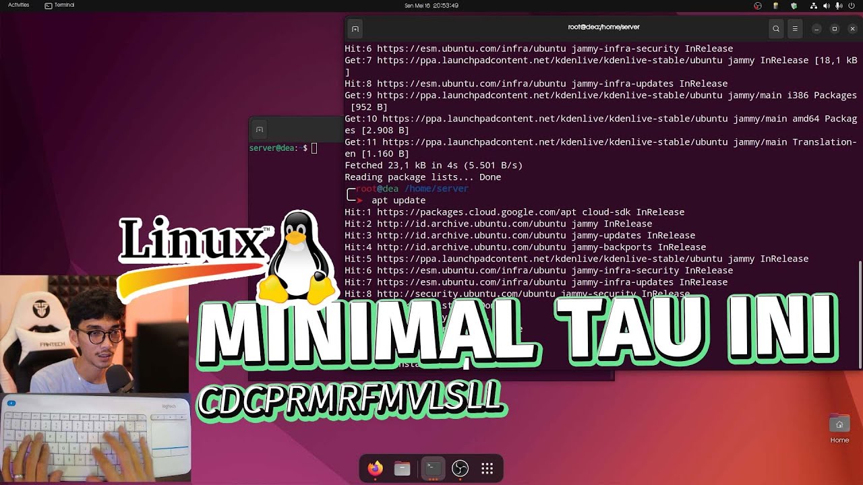This screenshot has height=485, width=863.
Task: Click the 'Fetched 23,1 kB in 4s' line
Action: tap(434, 166)
